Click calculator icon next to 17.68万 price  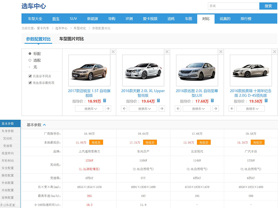pyautogui.click(x=212, y=101)
